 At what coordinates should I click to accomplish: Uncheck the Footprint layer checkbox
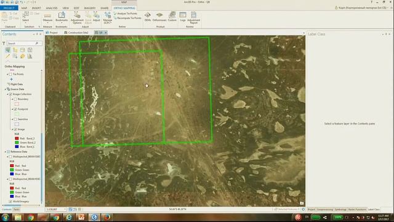15,109
